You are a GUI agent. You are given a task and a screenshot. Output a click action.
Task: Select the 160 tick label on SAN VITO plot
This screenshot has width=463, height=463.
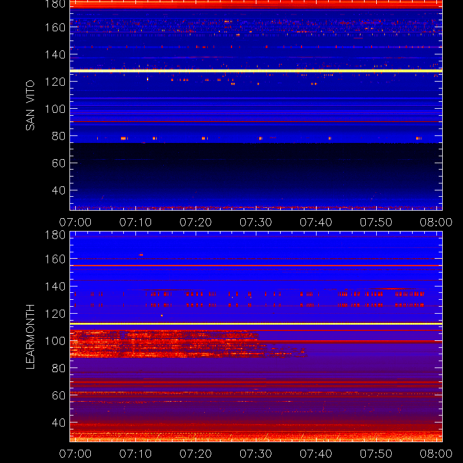coord(55,27)
